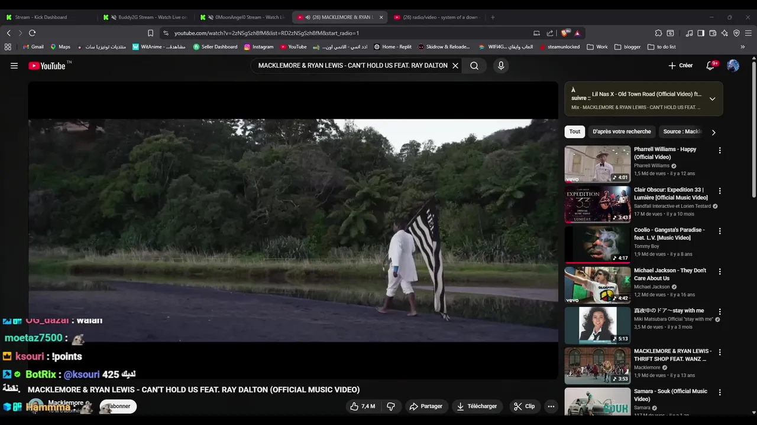Click the thumbs-down dislike icon
Screen dimensions: 757x425
coord(391,406)
